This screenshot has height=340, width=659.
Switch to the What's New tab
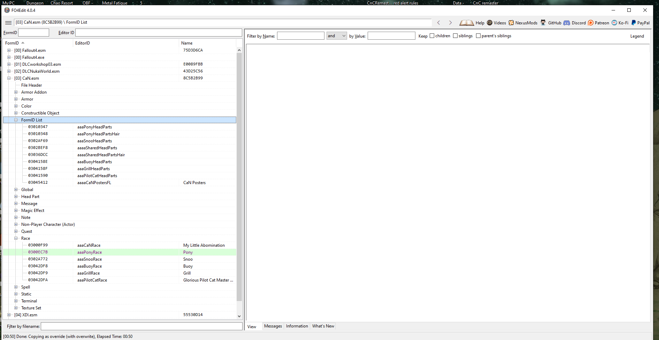(x=323, y=326)
